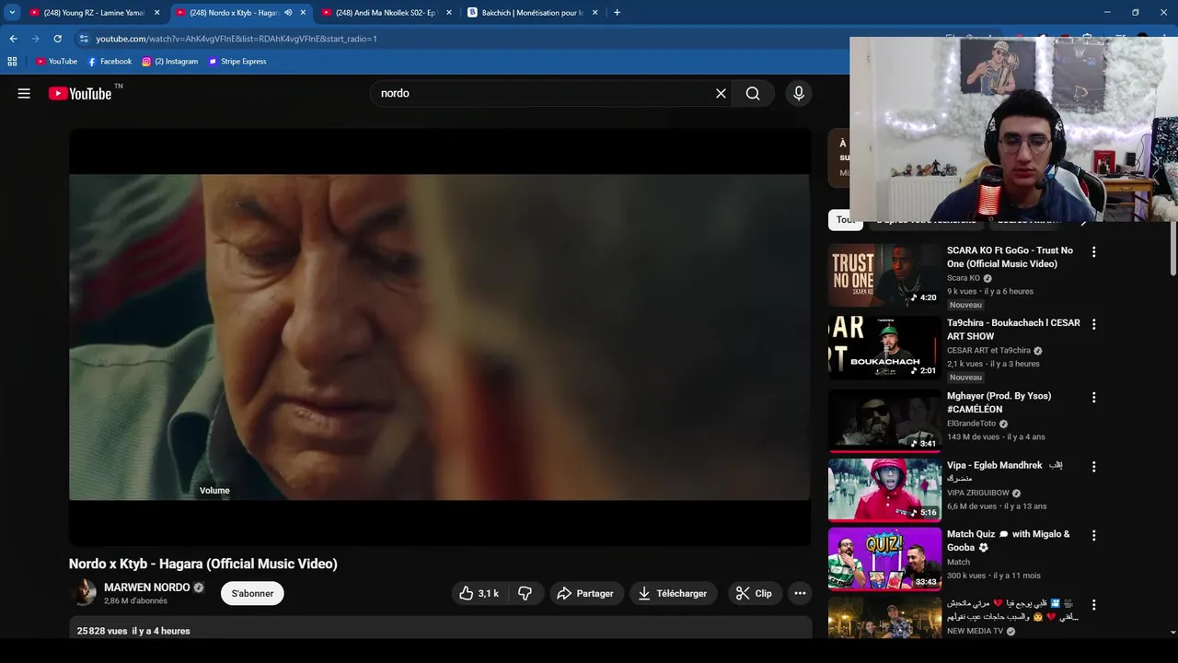Open MARWEN NORDO channel avatar

[x=83, y=593]
